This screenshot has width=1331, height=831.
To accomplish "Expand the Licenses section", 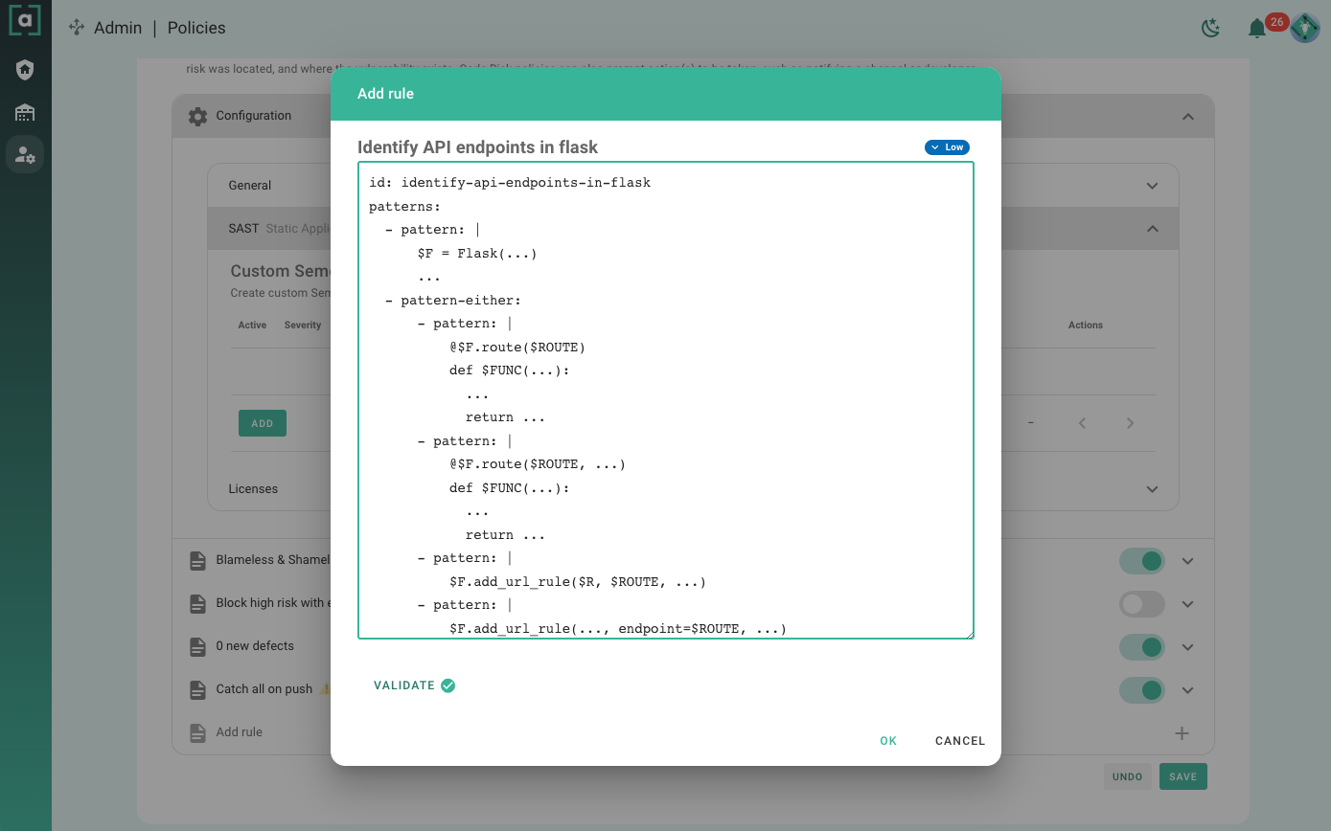I will click(1152, 489).
